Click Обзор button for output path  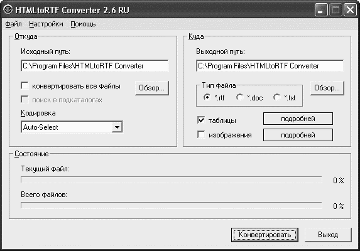(x=327, y=88)
